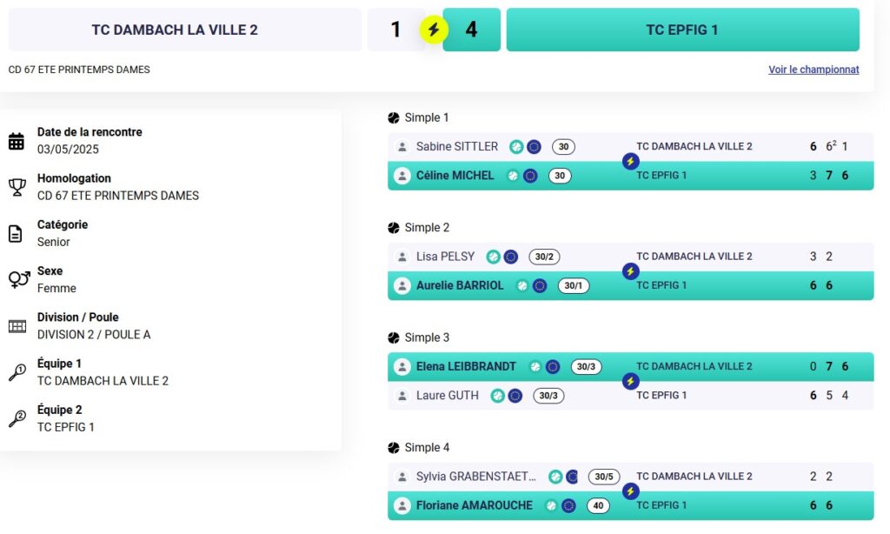Click the document icon next to Catégorie
The height and width of the screenshot is (534, 890).
coord(16,233)
